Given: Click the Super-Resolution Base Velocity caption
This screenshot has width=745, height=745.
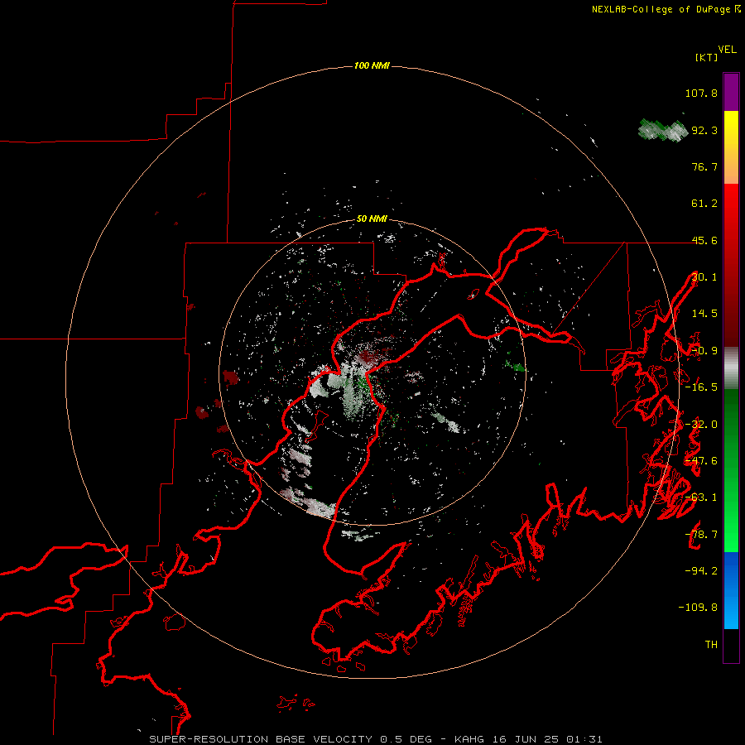Looking at the screenshot, I should point(376,739).
